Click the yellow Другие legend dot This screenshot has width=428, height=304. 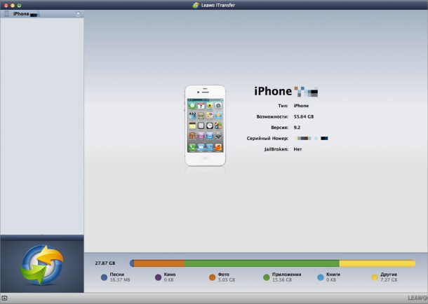click(375, 277)
